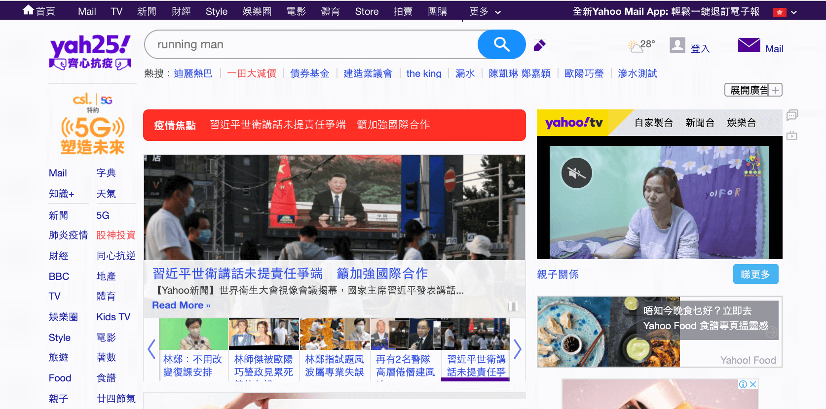The width and height of the screenshot is (826, 409).
Task: Open thumbnail story 林鄭：不用改變復課安排
Action: tap(193, 349)
